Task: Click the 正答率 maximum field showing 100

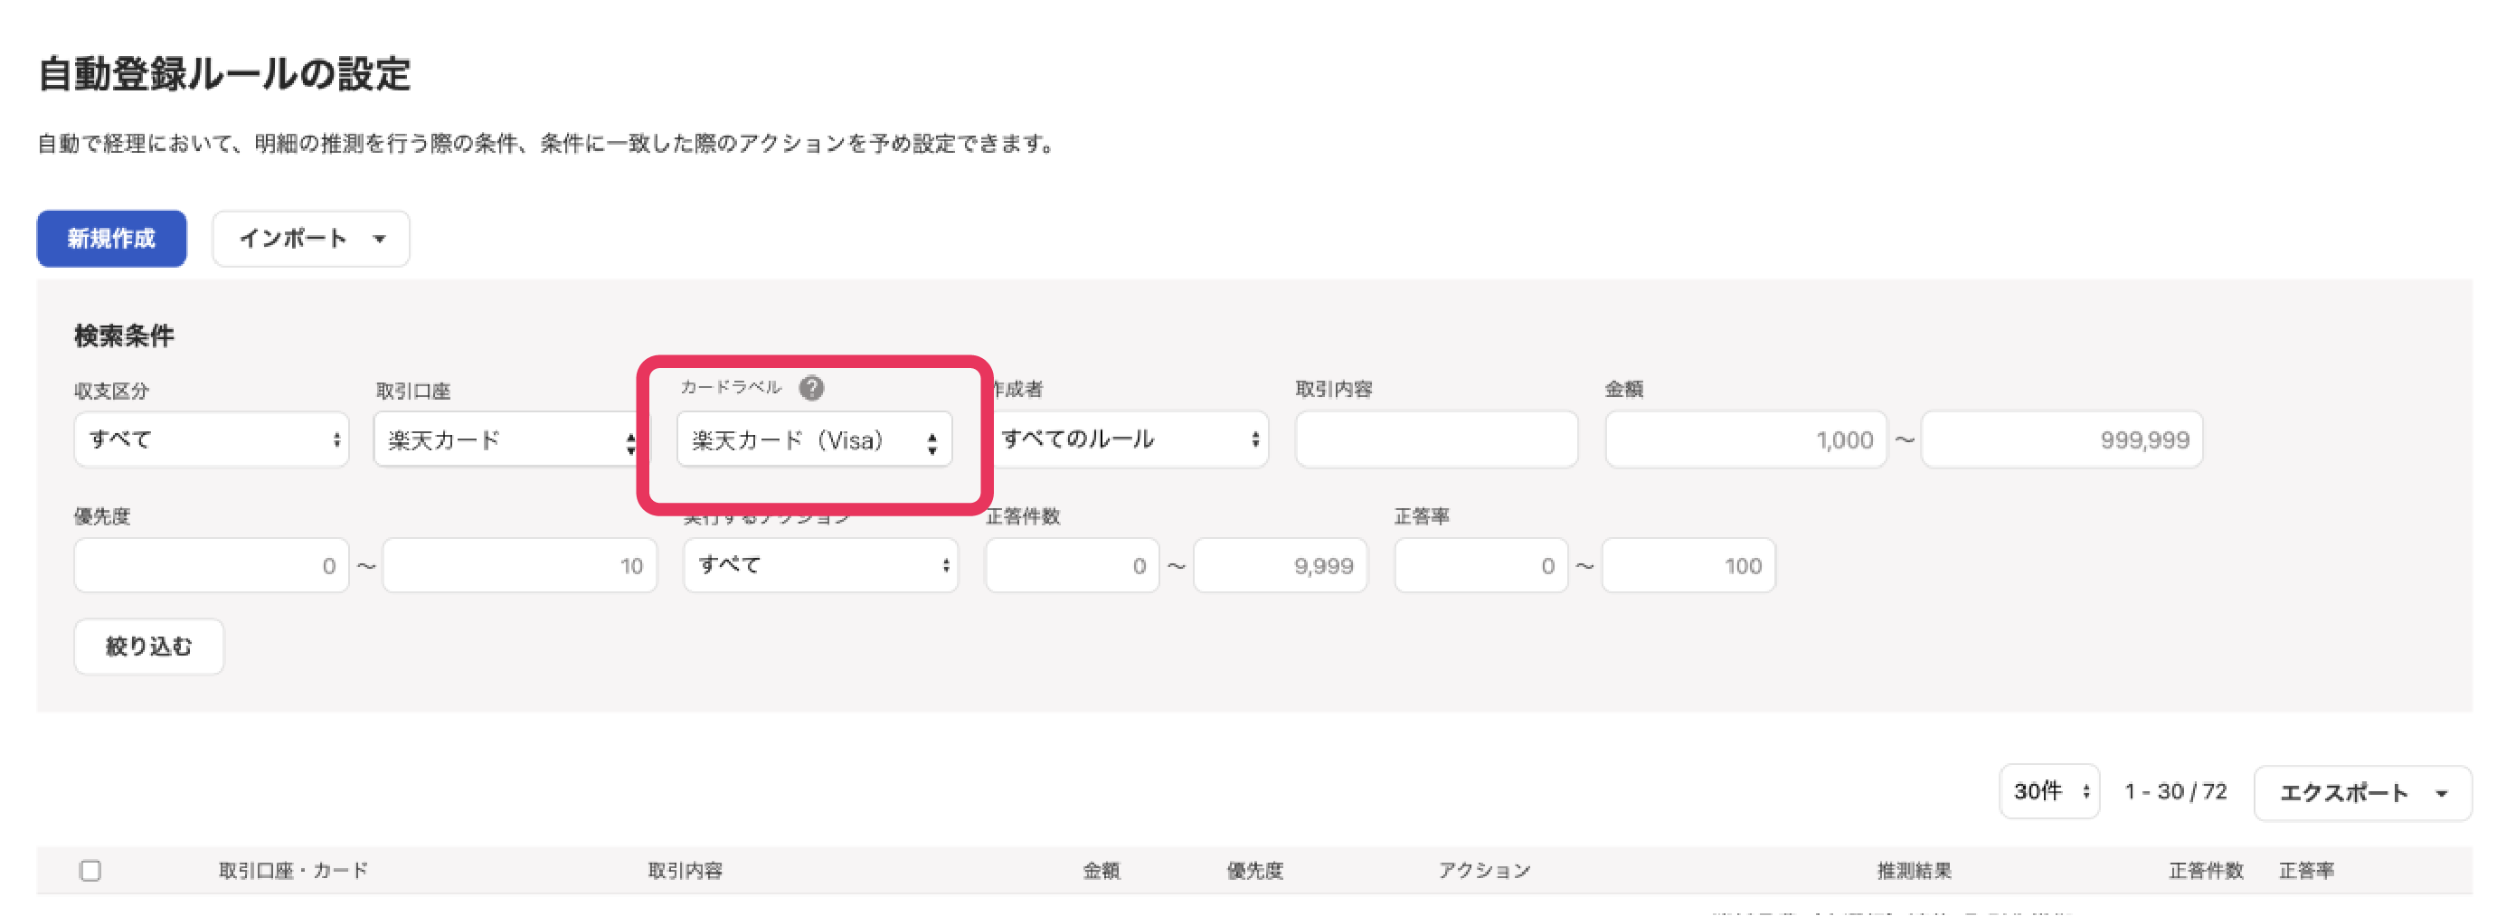Action: [1688, 565]
